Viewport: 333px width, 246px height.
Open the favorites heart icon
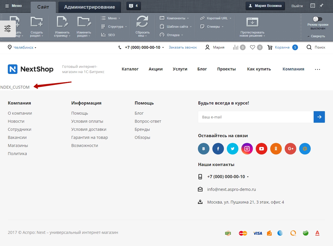pyautogui.click(x=252, y=47)
